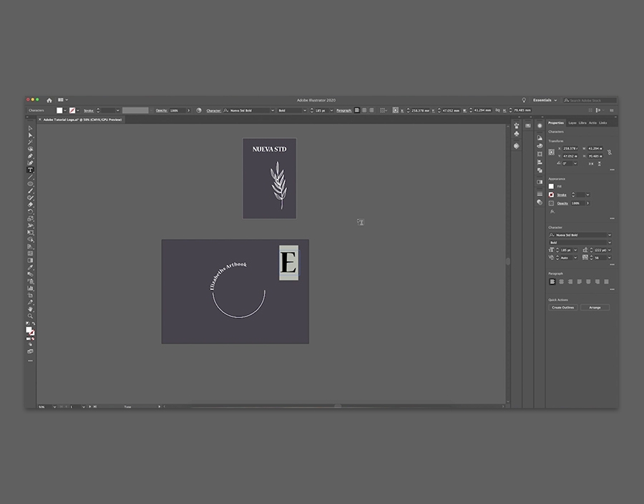Select align left in Properties Paragraph section
Image resolution: width=644 pixels, height=504 pixels.
[552, 282]
